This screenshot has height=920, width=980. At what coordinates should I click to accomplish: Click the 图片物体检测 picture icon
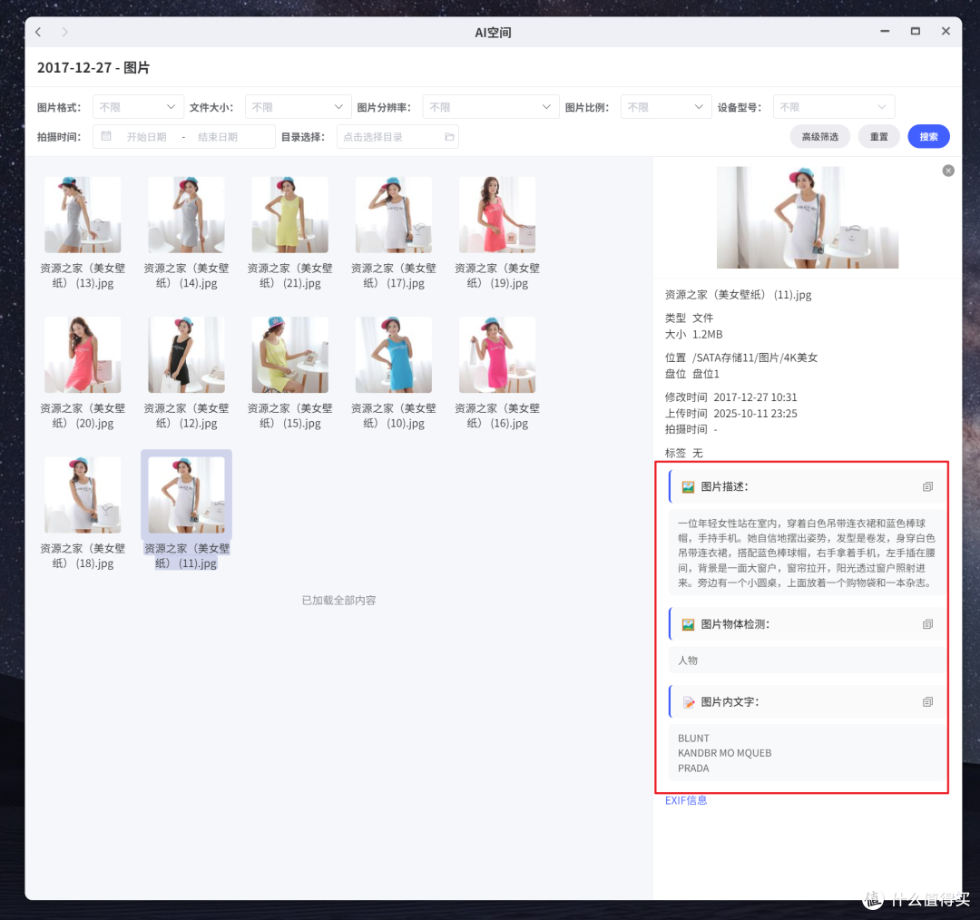pyautogui.click(x=688, y=624)
